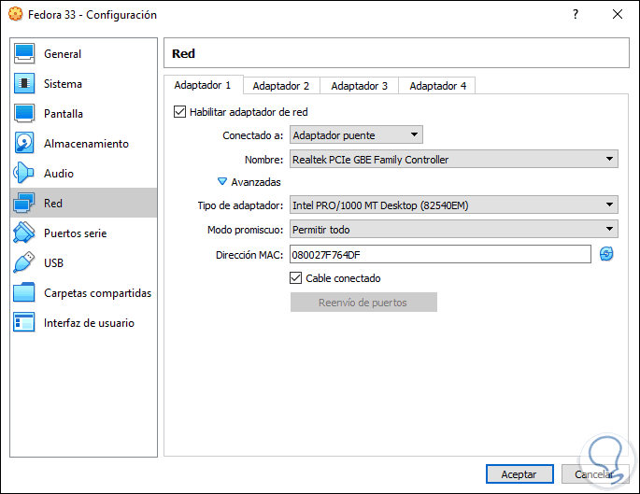This screenshot has height=494, width=640.
Task: Click the Cancelar button
Action: [594, 474]
